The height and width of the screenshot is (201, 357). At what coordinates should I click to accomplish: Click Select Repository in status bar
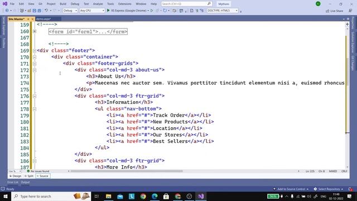click(329, 189)
